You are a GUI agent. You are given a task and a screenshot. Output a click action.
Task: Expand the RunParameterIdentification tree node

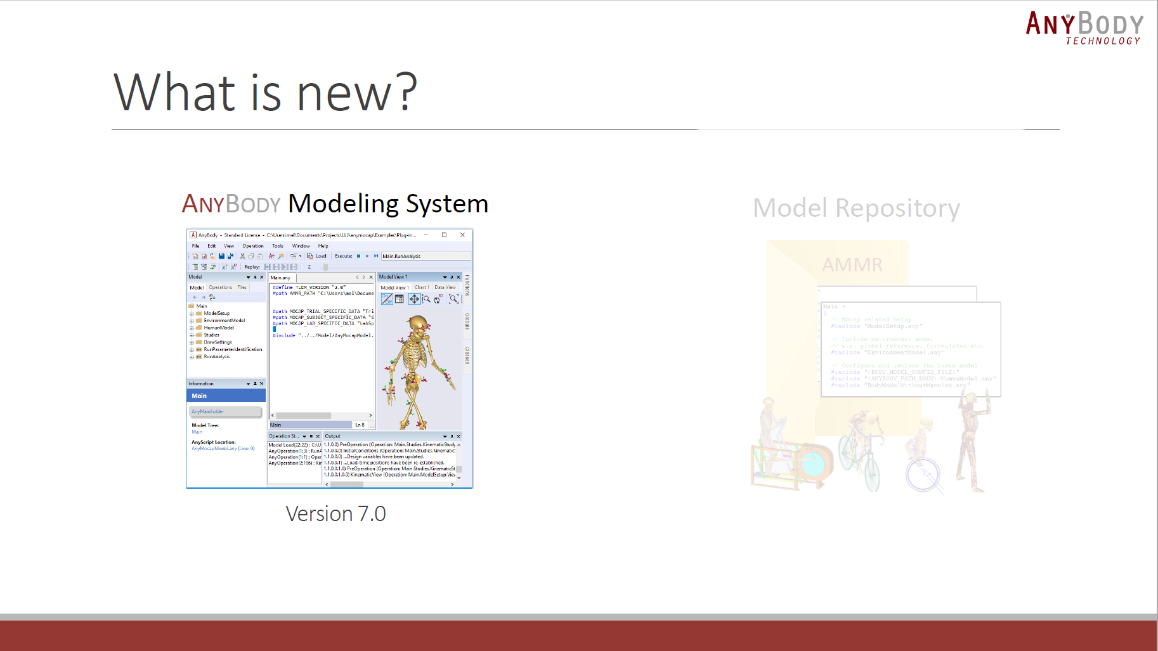pyautogui.click(x=192, y=349)
